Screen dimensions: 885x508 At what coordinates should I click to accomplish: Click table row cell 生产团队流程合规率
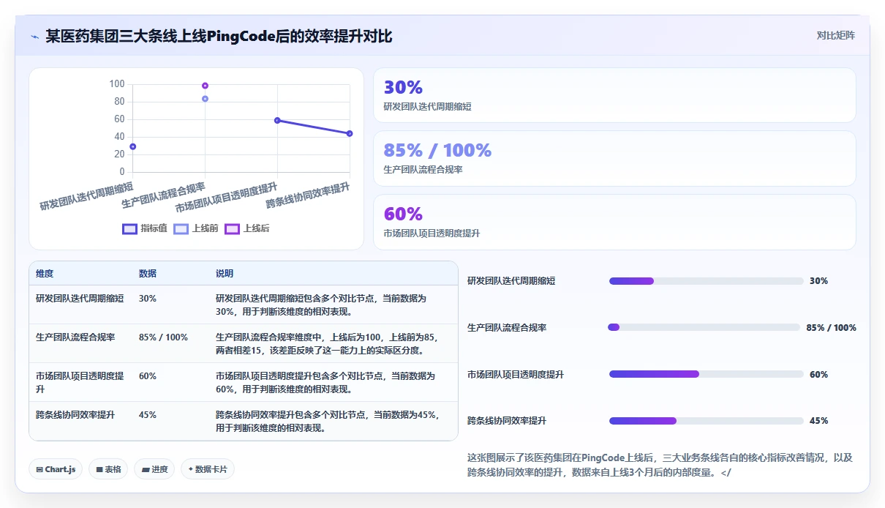coord(75,337)
